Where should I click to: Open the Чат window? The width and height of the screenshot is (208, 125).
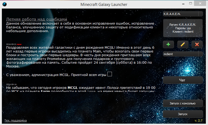[183, 80]
